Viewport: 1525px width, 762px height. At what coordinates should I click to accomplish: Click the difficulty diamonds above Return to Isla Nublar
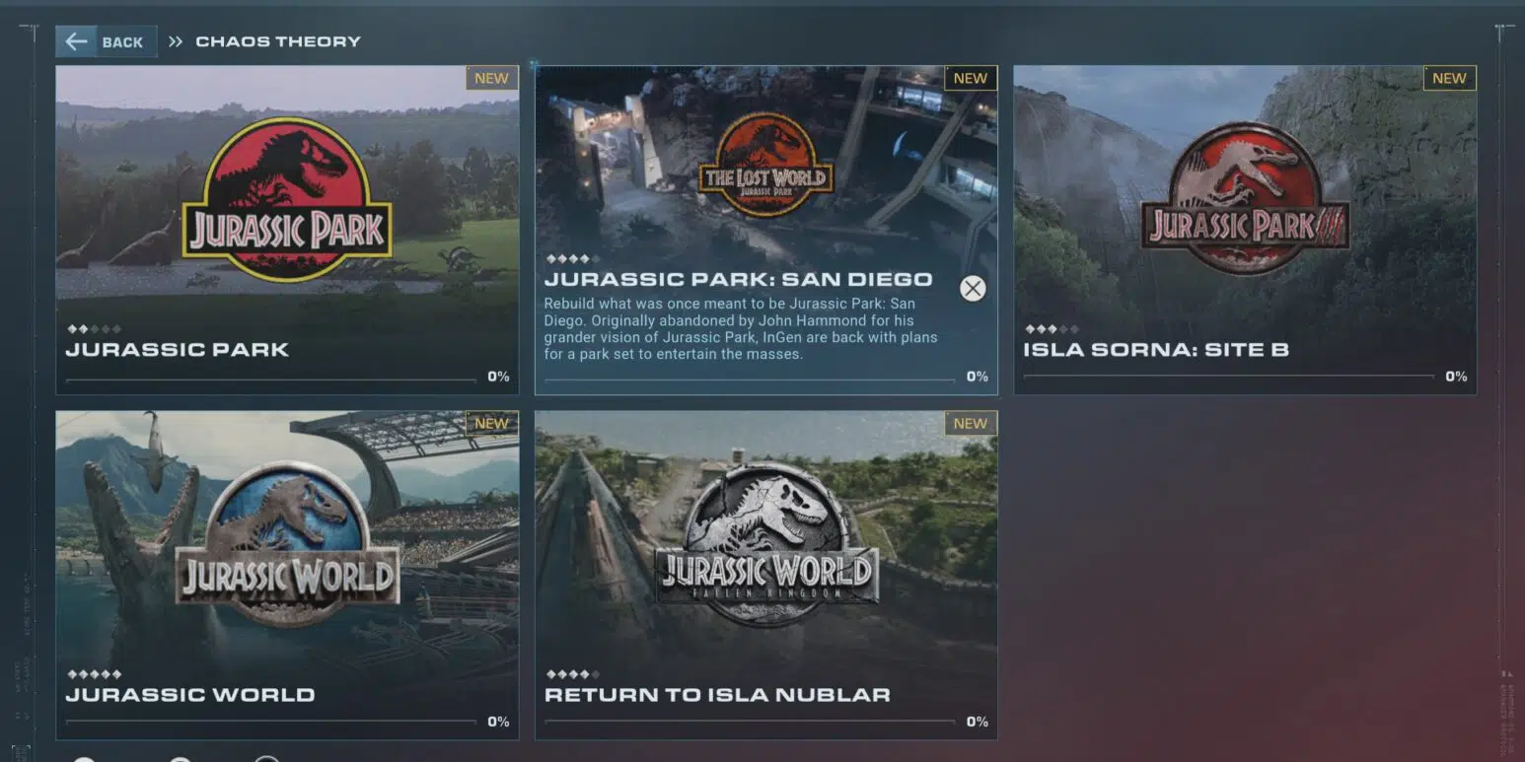(x=573, y=674)
